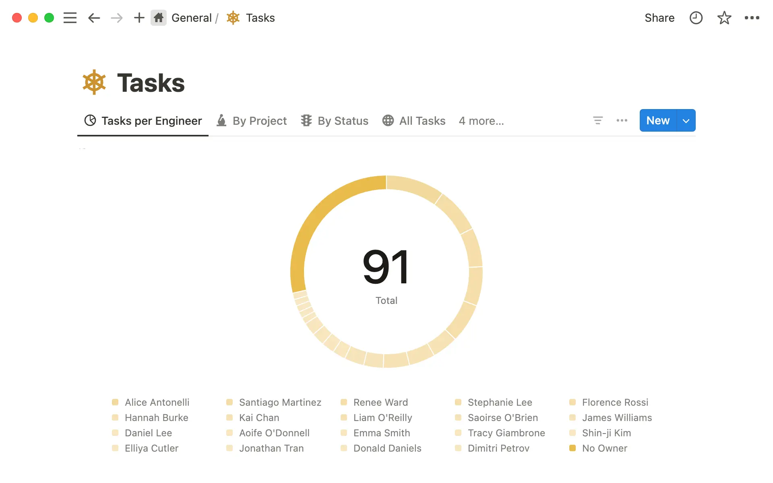Select Alice Antonelli's legend swatch
This screenshot has height=483, width=773.
pyautogui.click(x=116, y=402)
